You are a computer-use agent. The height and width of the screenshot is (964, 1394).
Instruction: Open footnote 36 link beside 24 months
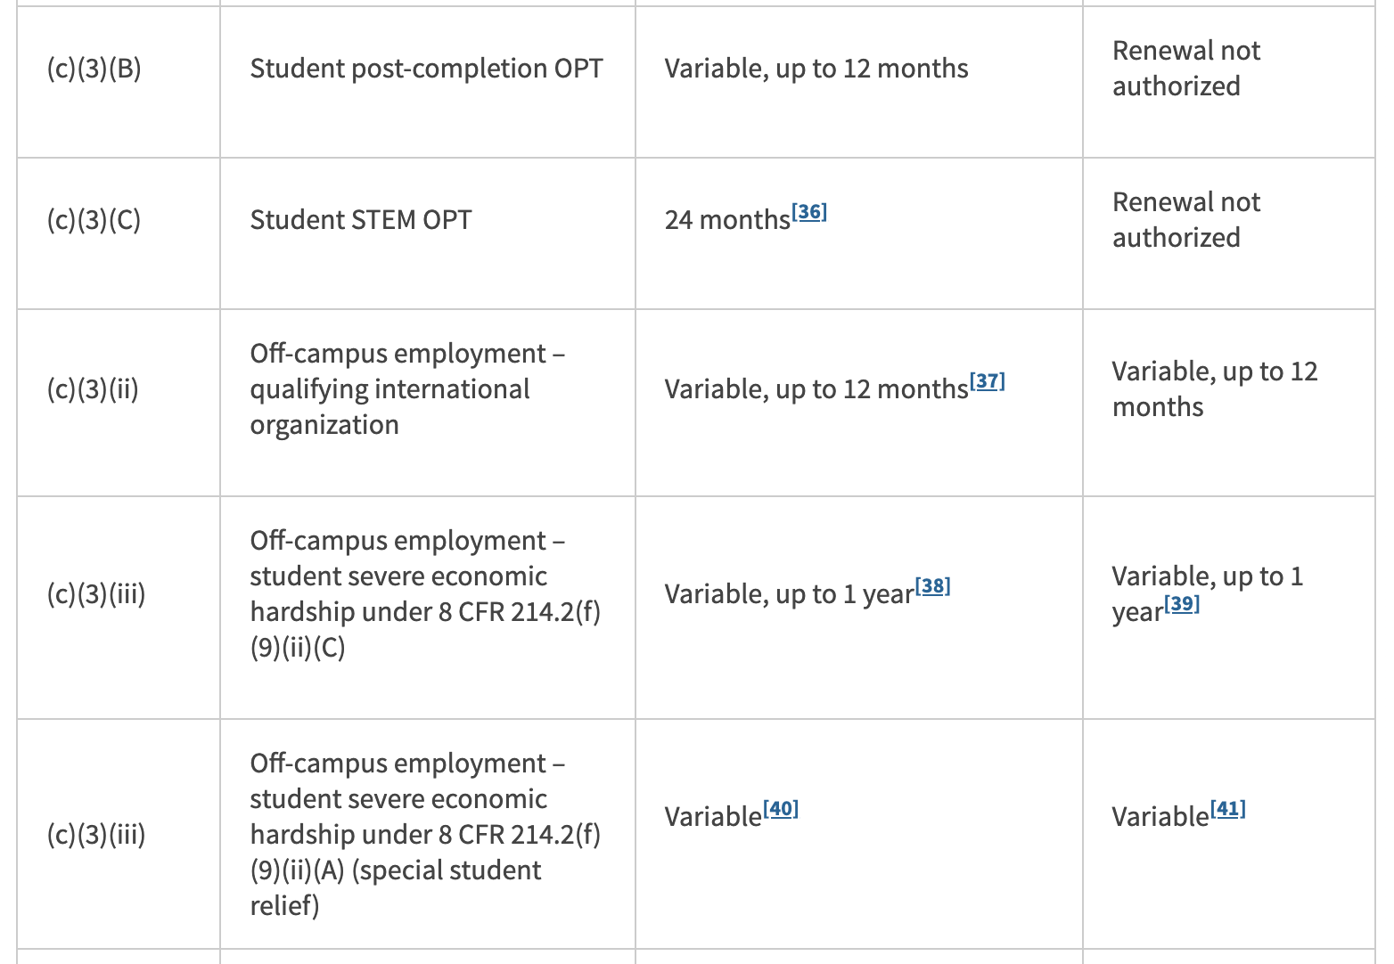(x=809, y=212)
